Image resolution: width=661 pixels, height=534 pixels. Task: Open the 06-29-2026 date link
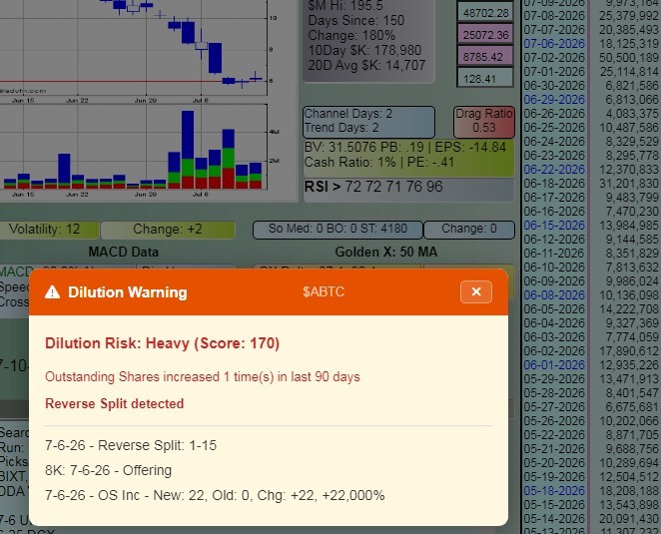click(554, 100)
